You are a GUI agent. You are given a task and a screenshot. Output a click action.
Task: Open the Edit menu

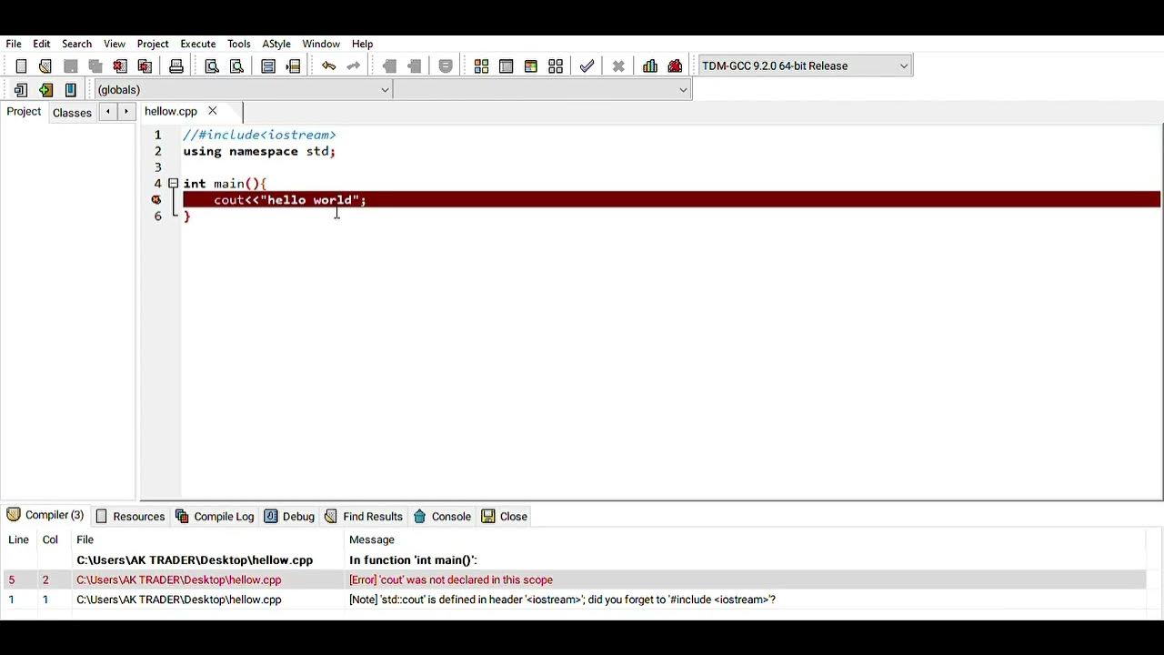point(42,44)
